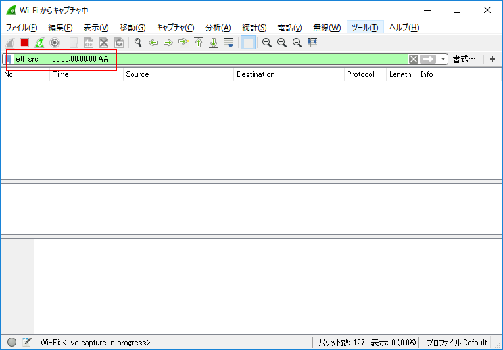
Task: Close the Wireshark window
Action: (x=487, y=11)
